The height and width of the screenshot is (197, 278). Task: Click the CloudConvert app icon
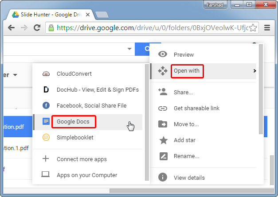click(x=46, y=73)
